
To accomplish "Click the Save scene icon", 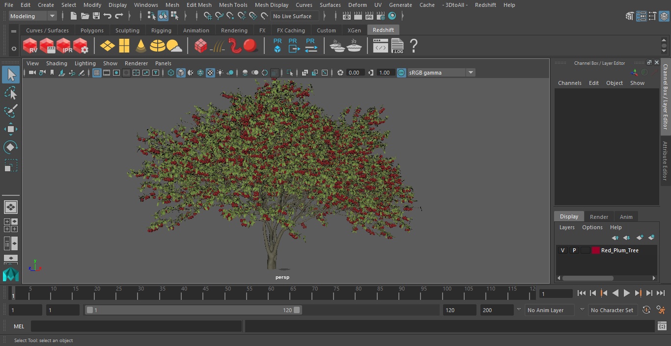I will point(96,16).
